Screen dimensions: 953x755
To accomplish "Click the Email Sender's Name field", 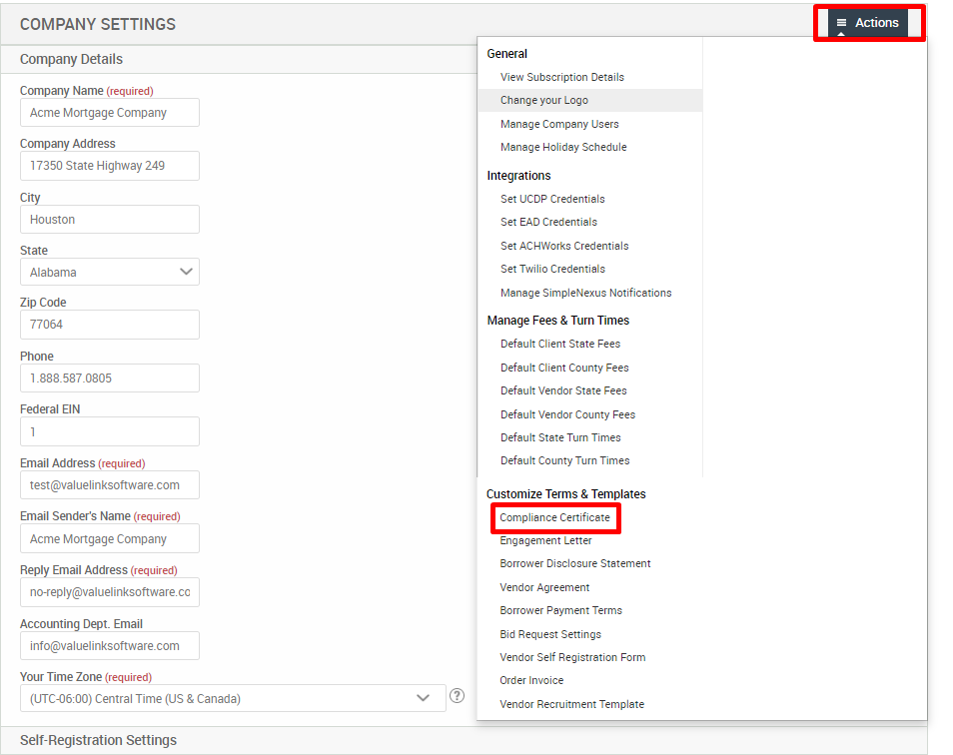I will [x=110, y=538].
